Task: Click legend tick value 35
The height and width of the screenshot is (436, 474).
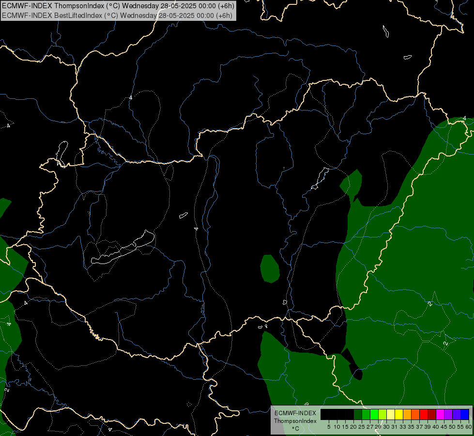Action: 411,427
